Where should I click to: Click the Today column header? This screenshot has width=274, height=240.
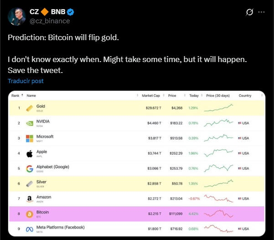pyautogui.click(x=194, y=96)
